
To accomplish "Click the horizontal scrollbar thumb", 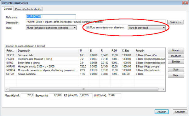I will [x=84, y=89].
